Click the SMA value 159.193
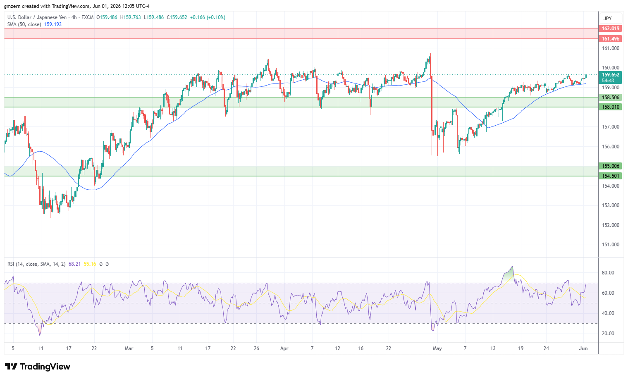 53,24
